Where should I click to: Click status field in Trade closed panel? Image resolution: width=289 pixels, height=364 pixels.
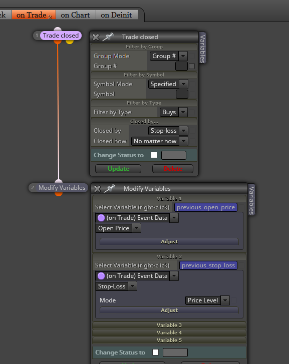tap(174, 155)
